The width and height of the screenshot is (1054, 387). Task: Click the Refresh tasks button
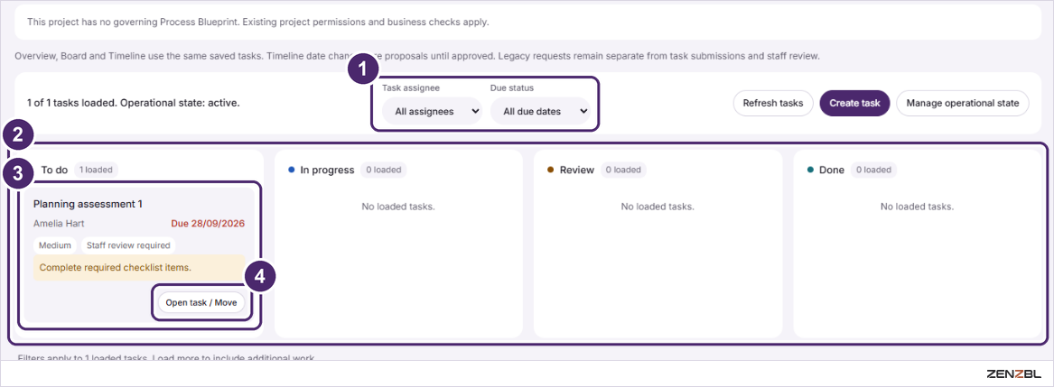pos(773,104)
